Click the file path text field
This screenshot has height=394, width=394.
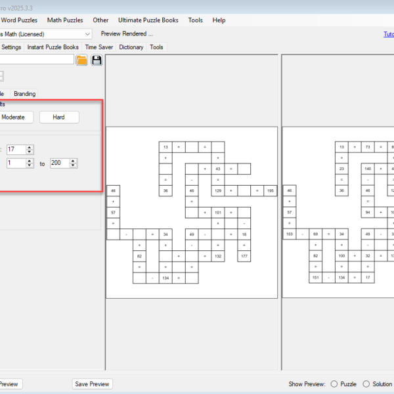tap(36, 60)
